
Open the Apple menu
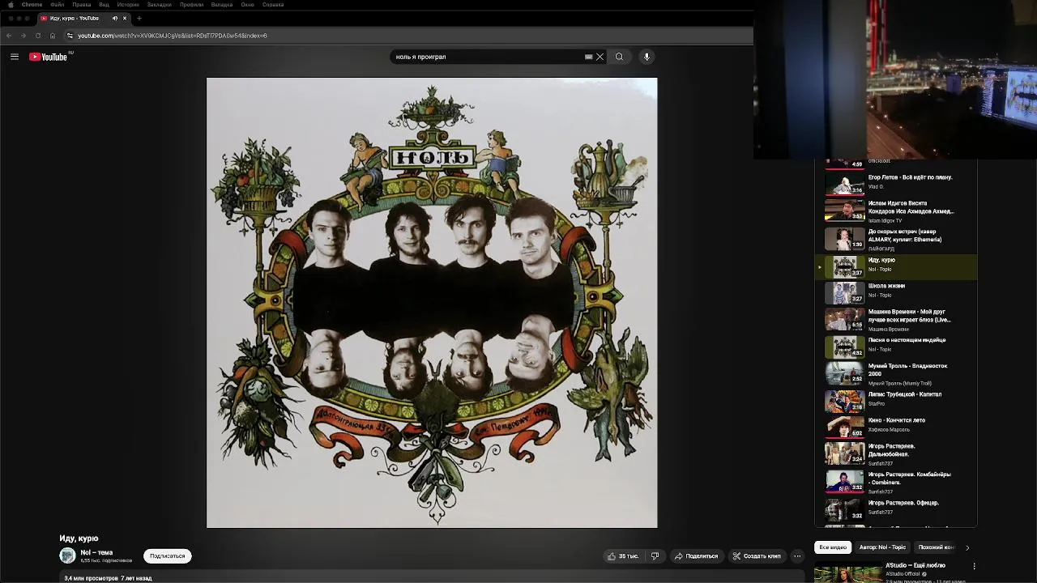pyautogui.click(x=11, y=5)
